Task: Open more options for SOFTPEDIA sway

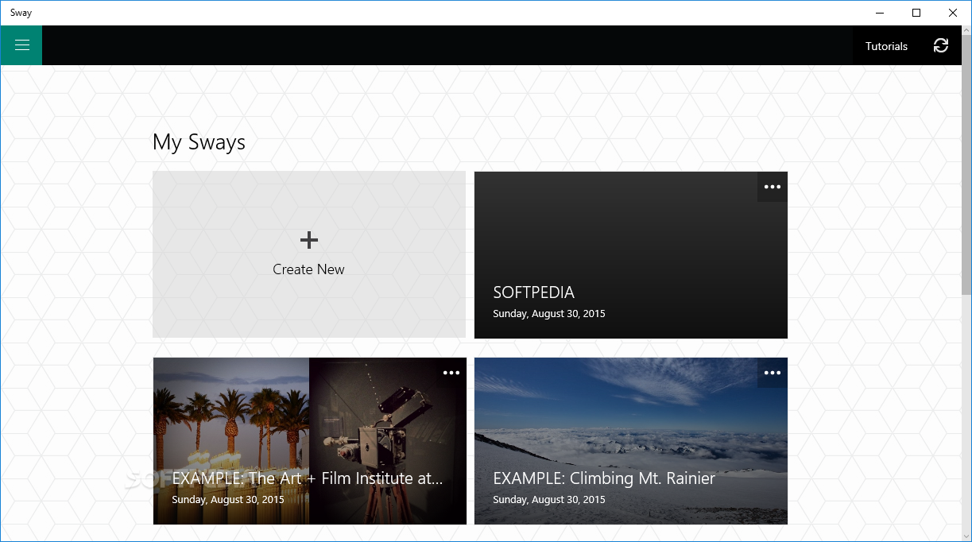Action: [772, 187]
